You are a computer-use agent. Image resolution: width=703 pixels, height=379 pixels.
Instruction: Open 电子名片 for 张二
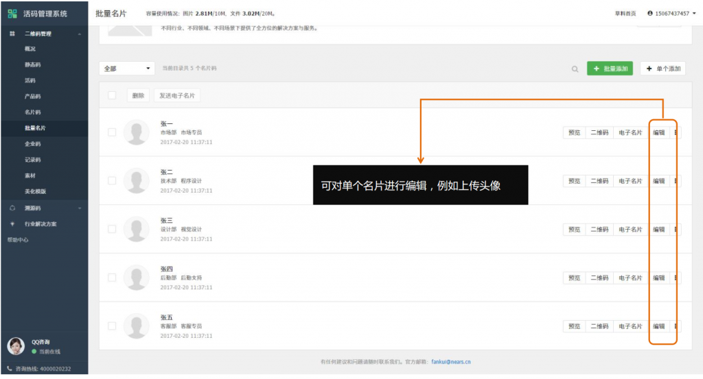tap(630, 181)
